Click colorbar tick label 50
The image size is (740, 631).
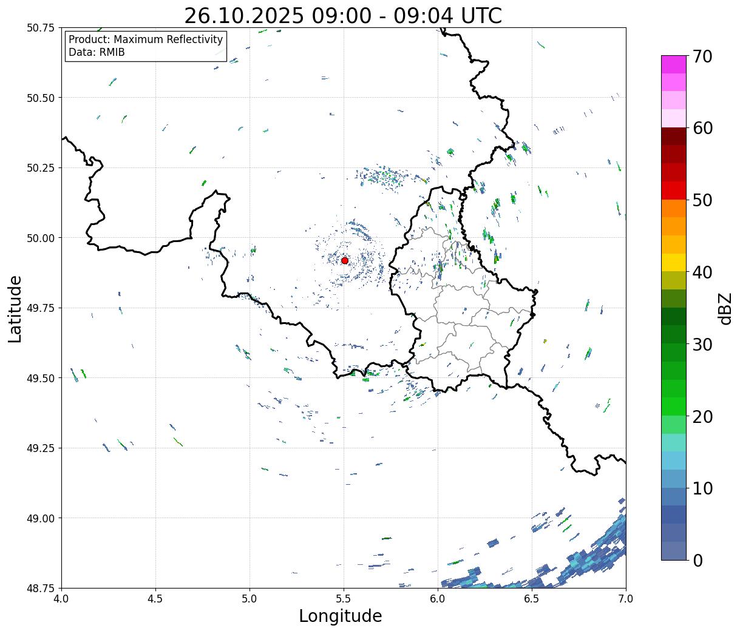[702, 200]
